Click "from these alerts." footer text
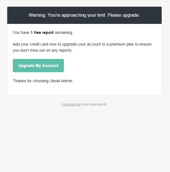 [x=94, y=104]
